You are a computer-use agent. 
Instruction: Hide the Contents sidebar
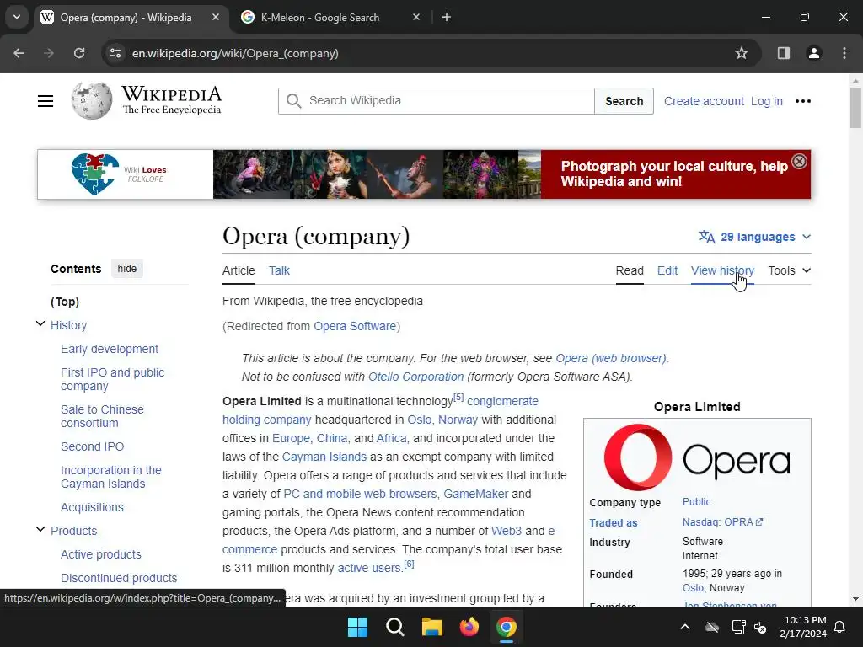point(126,269)
